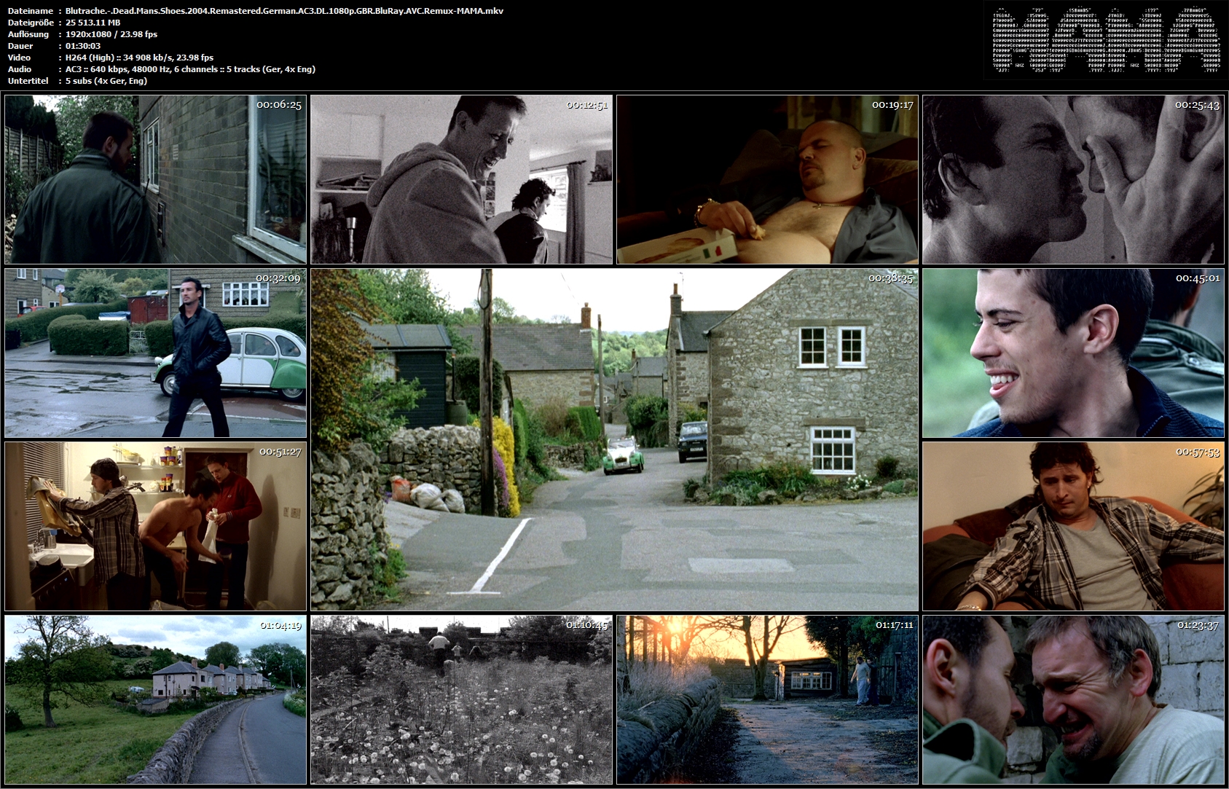Click the ASCII art logo at top right
This screenshot has width=1229, height=789.
(x=1105, y=40)
